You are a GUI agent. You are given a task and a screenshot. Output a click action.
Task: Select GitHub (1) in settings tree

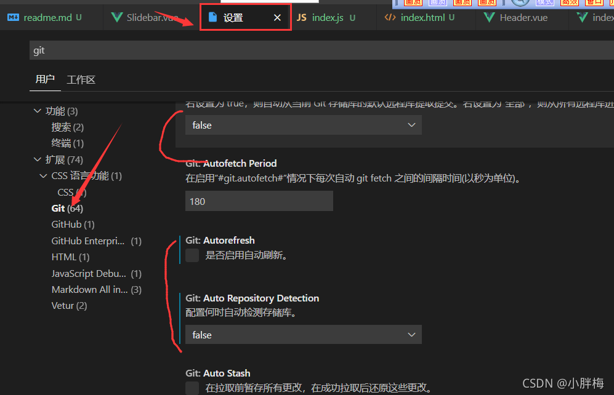[73, 225]
